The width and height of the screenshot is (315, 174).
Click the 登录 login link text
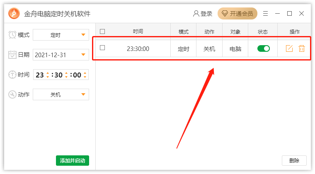(x=206, y=14)
